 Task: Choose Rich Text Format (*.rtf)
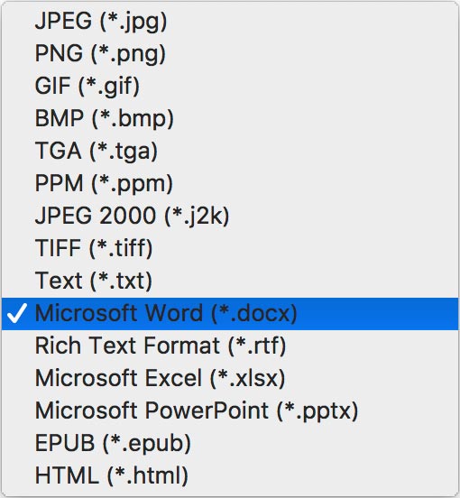[x=230, y=346]
